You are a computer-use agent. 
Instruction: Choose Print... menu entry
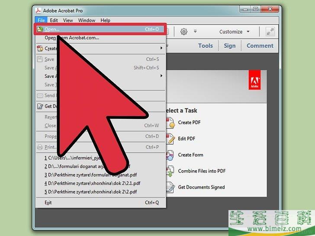coord(100,147)
